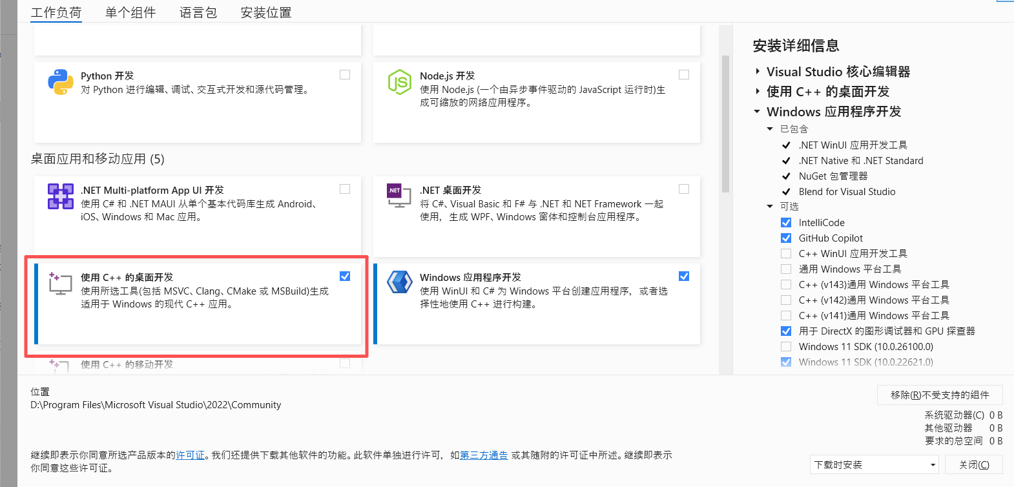Check the Python 开发 workload checkbox
The height and width of the screenshot is (487, 1014).
345,75
